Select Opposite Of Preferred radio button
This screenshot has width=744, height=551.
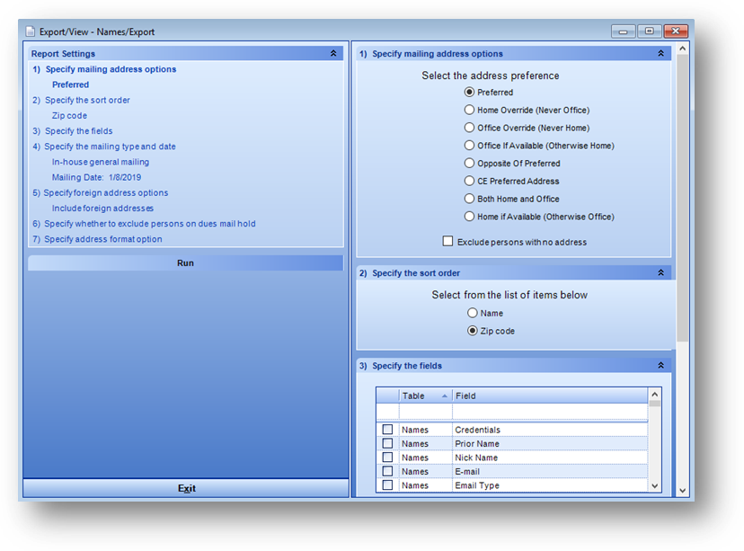tap(469, 163)
